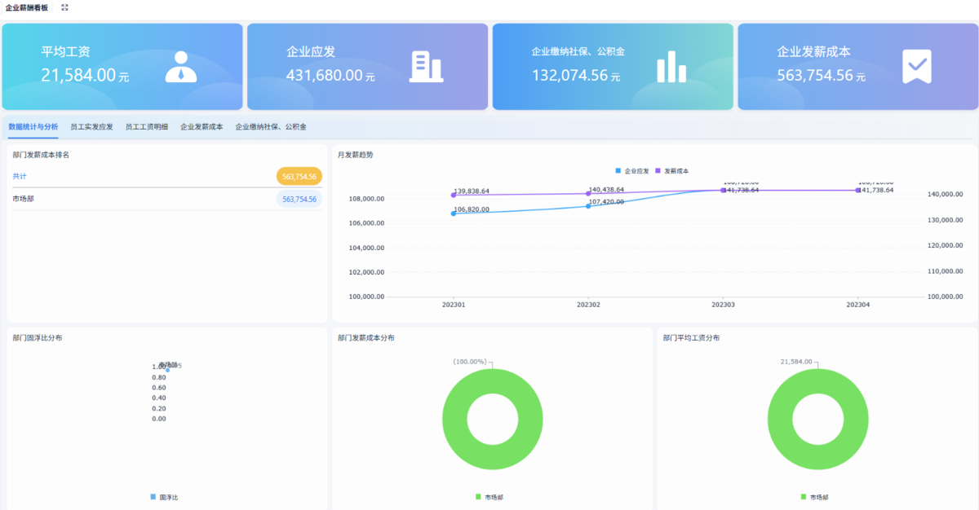Click the bar chart icon on 社保公积金 card
The height and width of the screenshot is (510, 979).
tap(671, 67)
